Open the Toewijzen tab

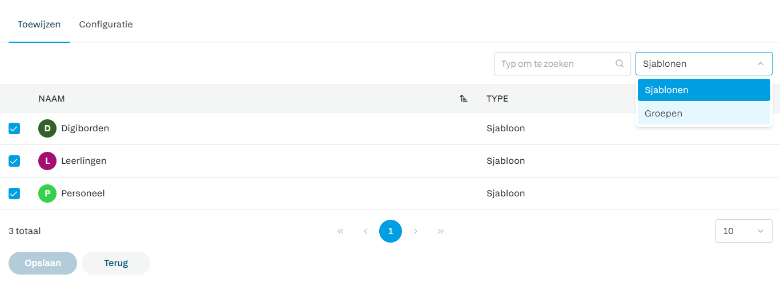[x=39, y=25]
